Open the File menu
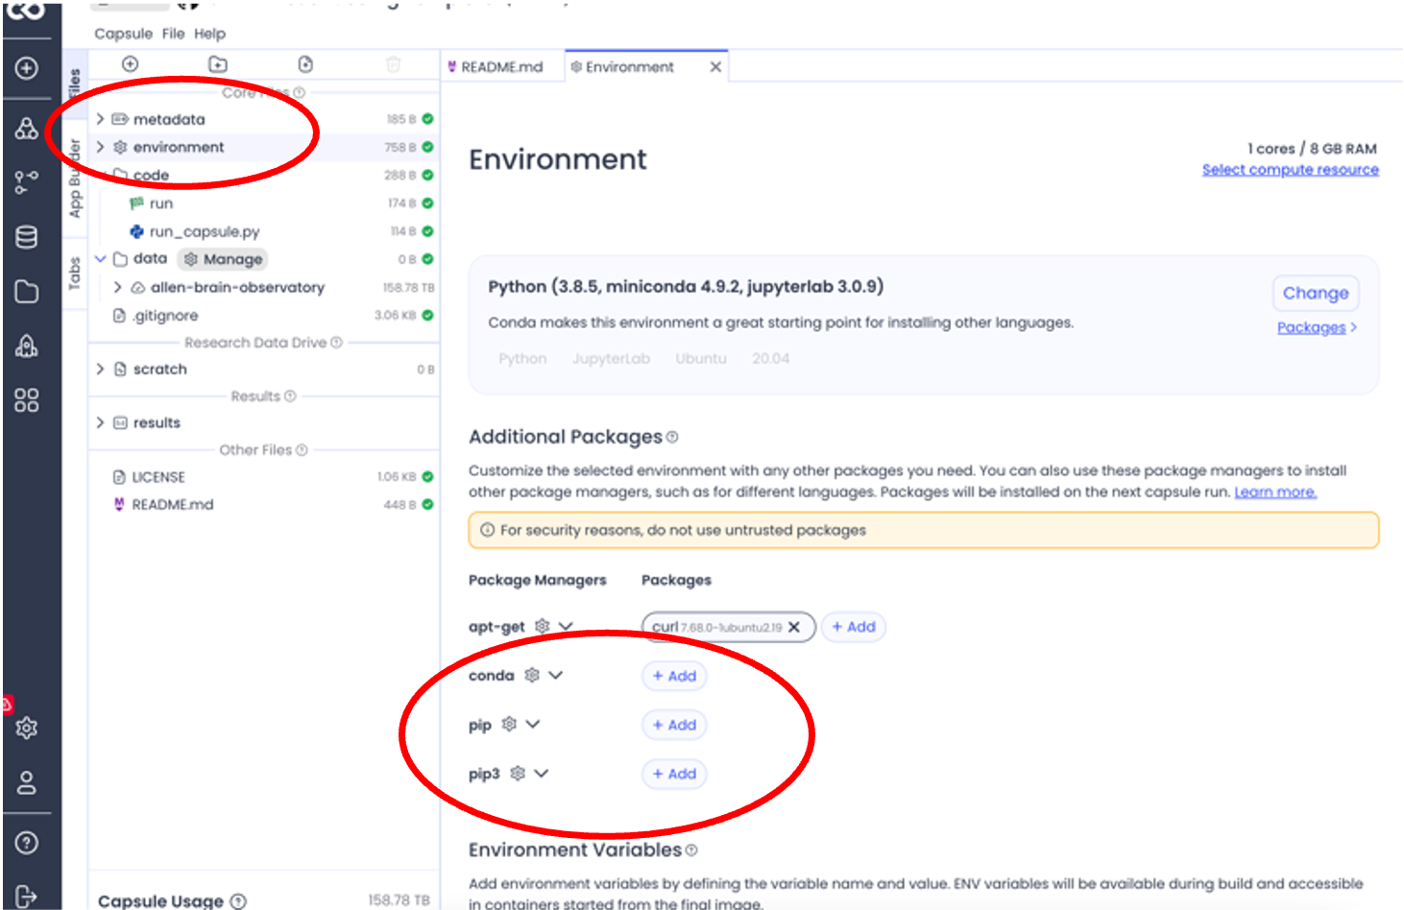 173,34
